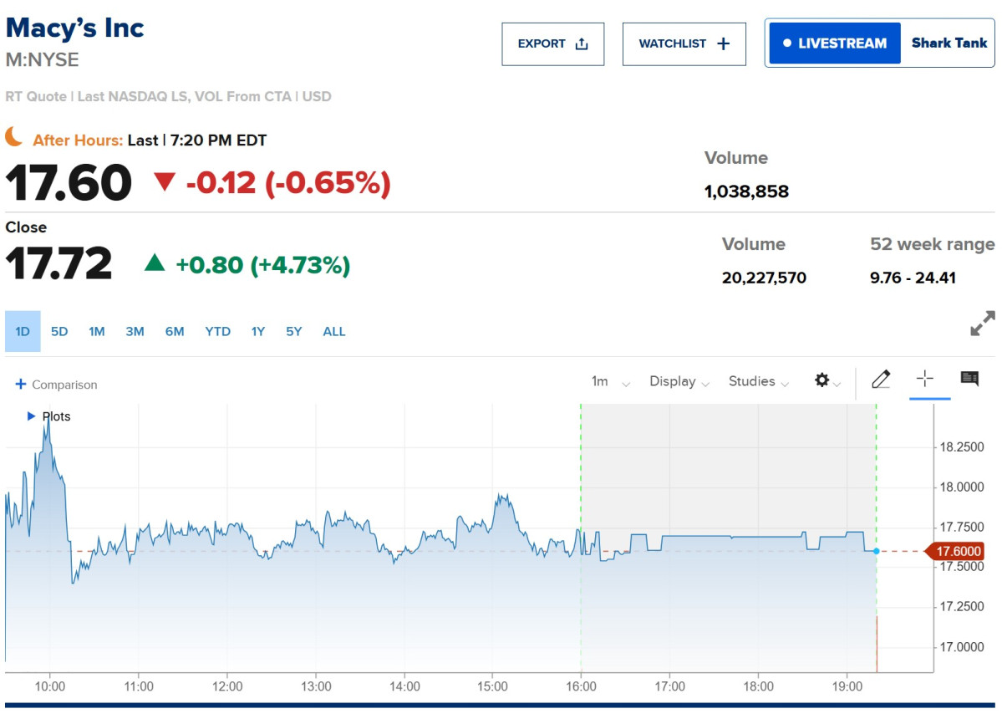Click the Shark Tank link
The height and width of the screenshot is (719, 1002).
pos(949,43)
